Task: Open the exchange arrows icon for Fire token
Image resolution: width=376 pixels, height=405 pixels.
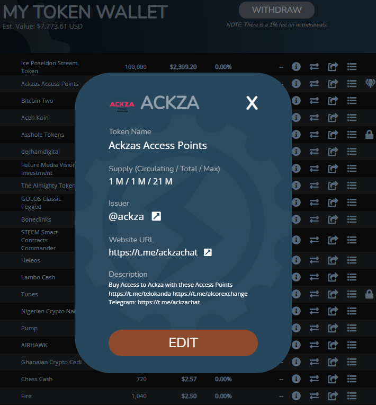Action: click(x=314, y=395)
